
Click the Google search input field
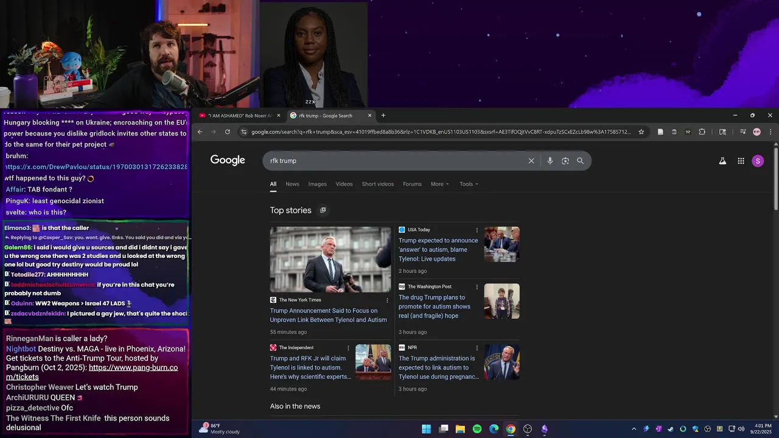396,161
